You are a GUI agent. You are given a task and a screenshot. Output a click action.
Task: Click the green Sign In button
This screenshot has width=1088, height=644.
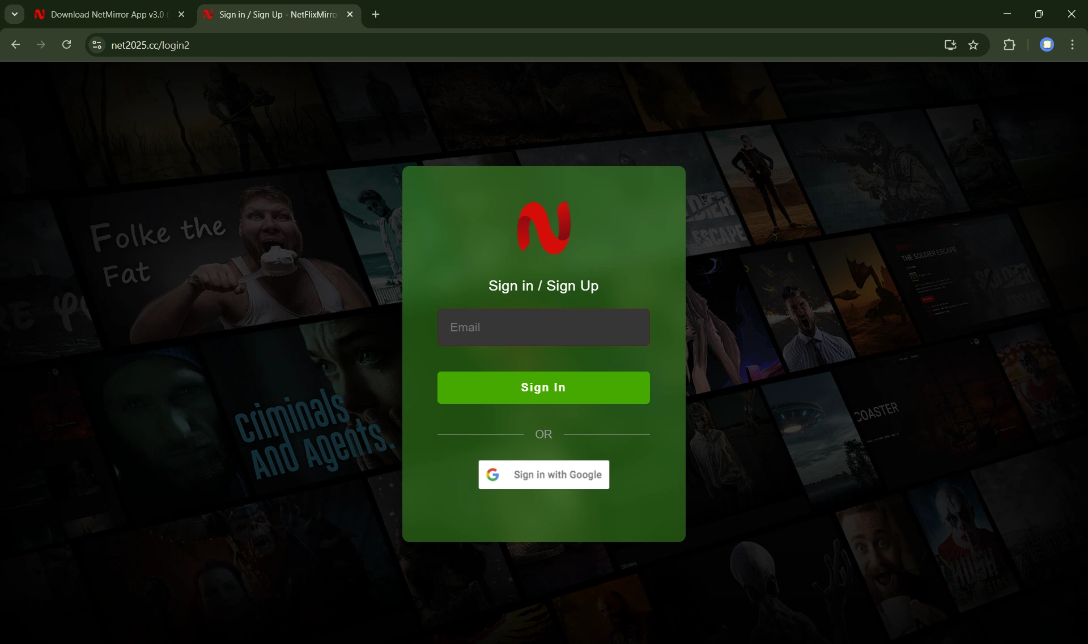[x=543, y=387]
